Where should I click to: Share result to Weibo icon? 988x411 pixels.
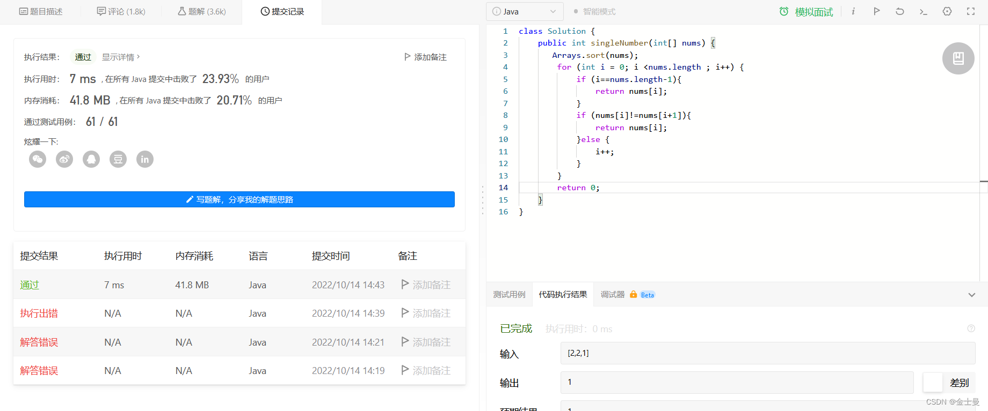tap(64, 159)
